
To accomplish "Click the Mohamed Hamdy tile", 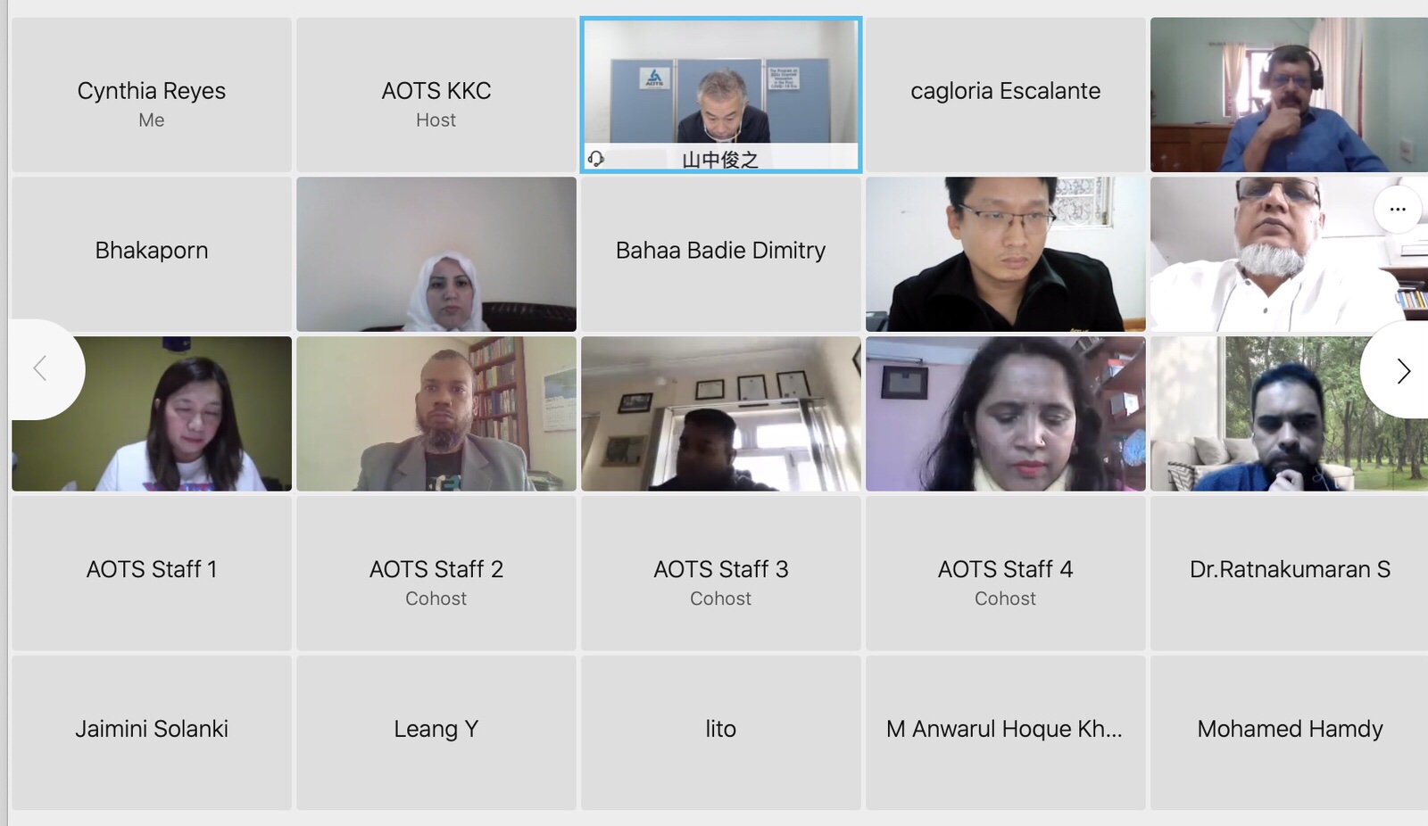I will coord(1289,733).
